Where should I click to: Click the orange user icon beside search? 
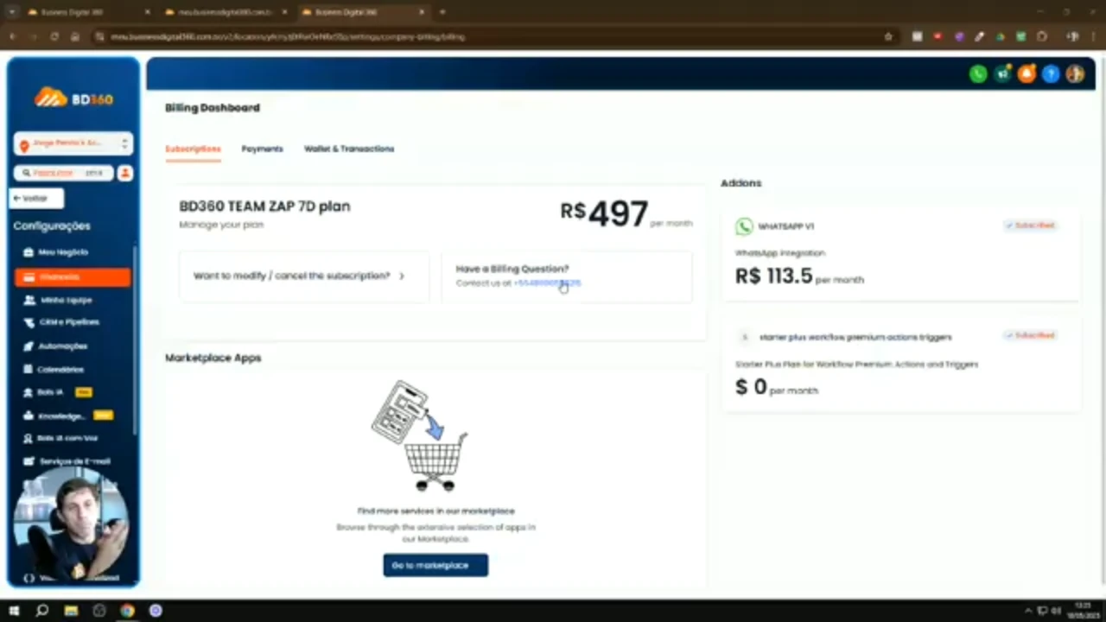125,173
